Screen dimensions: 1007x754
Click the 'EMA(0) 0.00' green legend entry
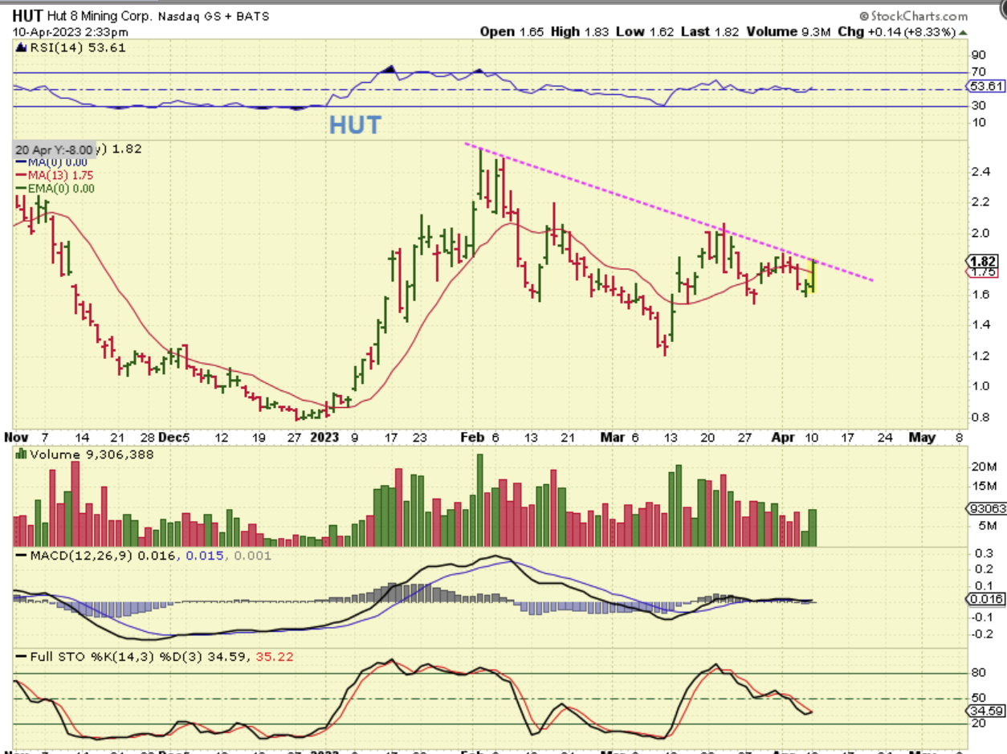(x=54, y=189)
